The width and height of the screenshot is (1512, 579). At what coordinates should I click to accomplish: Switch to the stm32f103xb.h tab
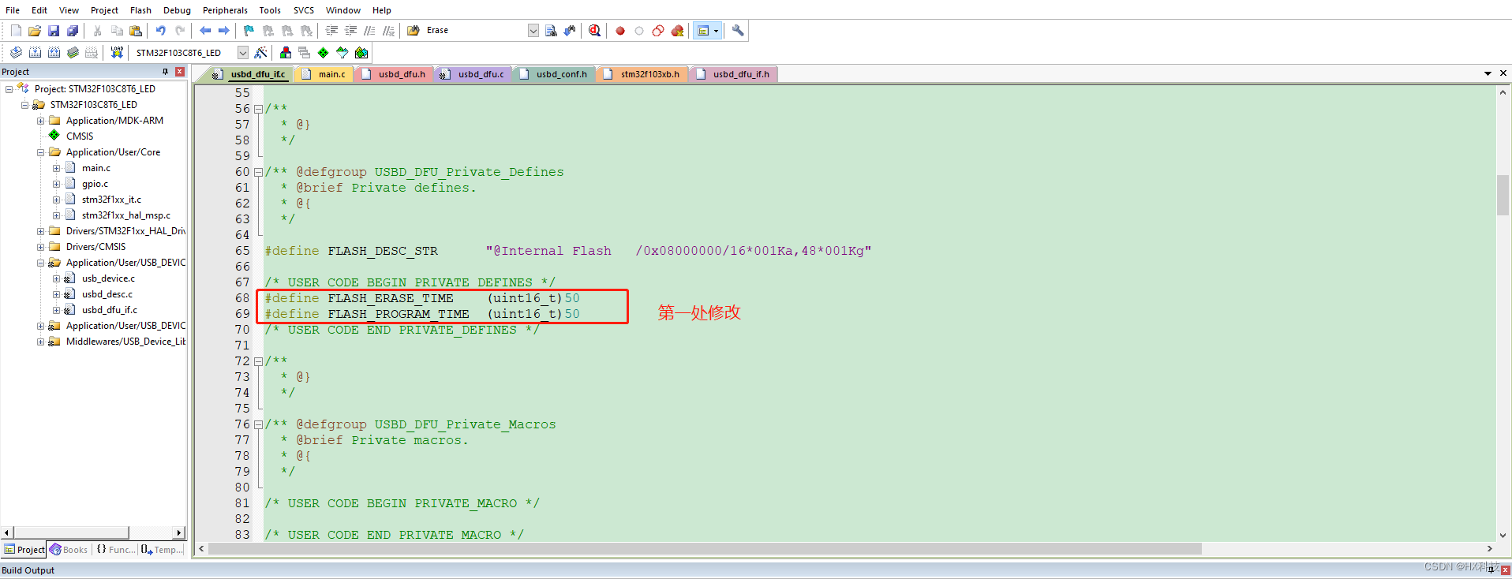(x=643, y=74)
